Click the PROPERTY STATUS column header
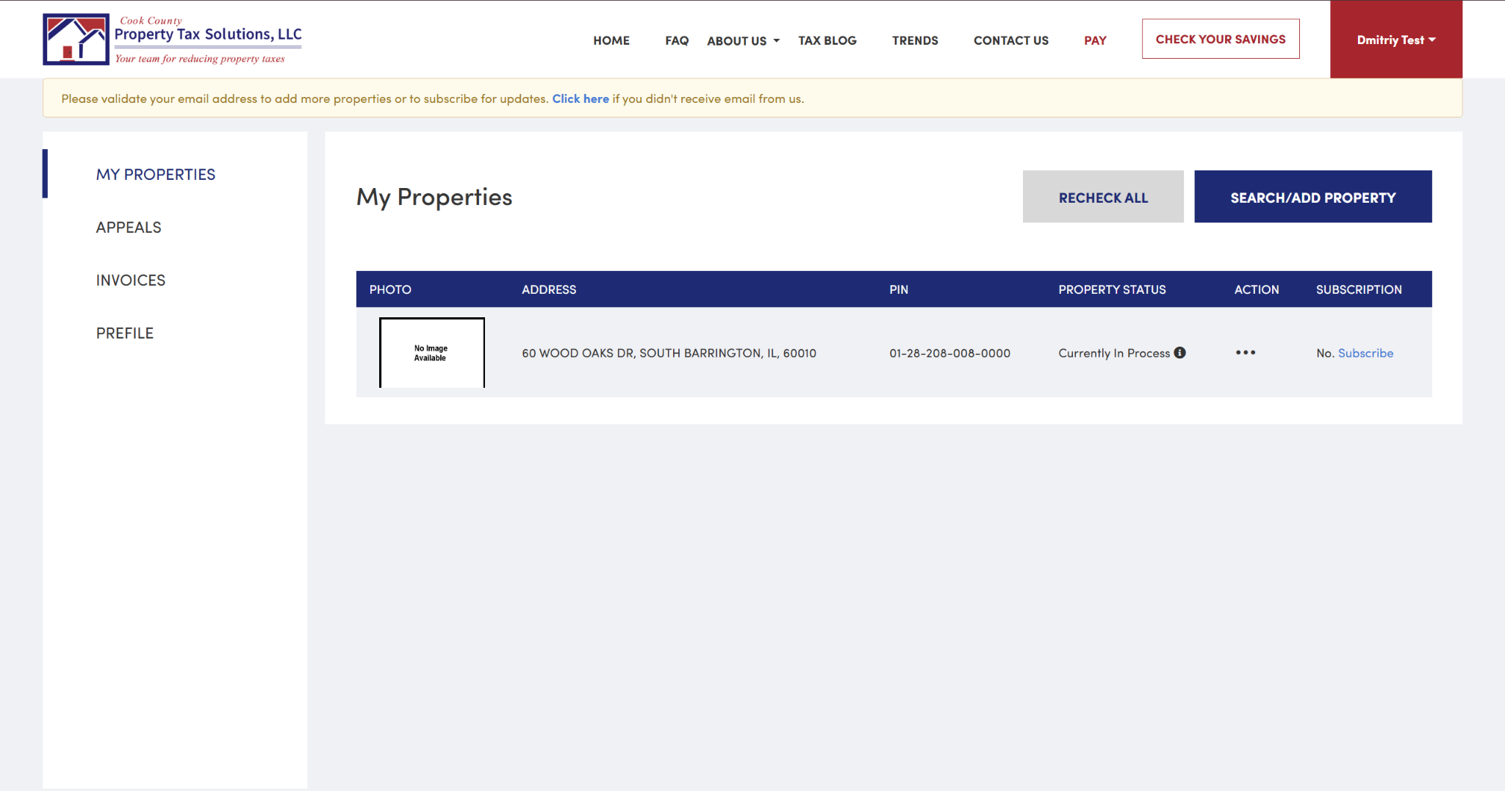 (1112, 289)
